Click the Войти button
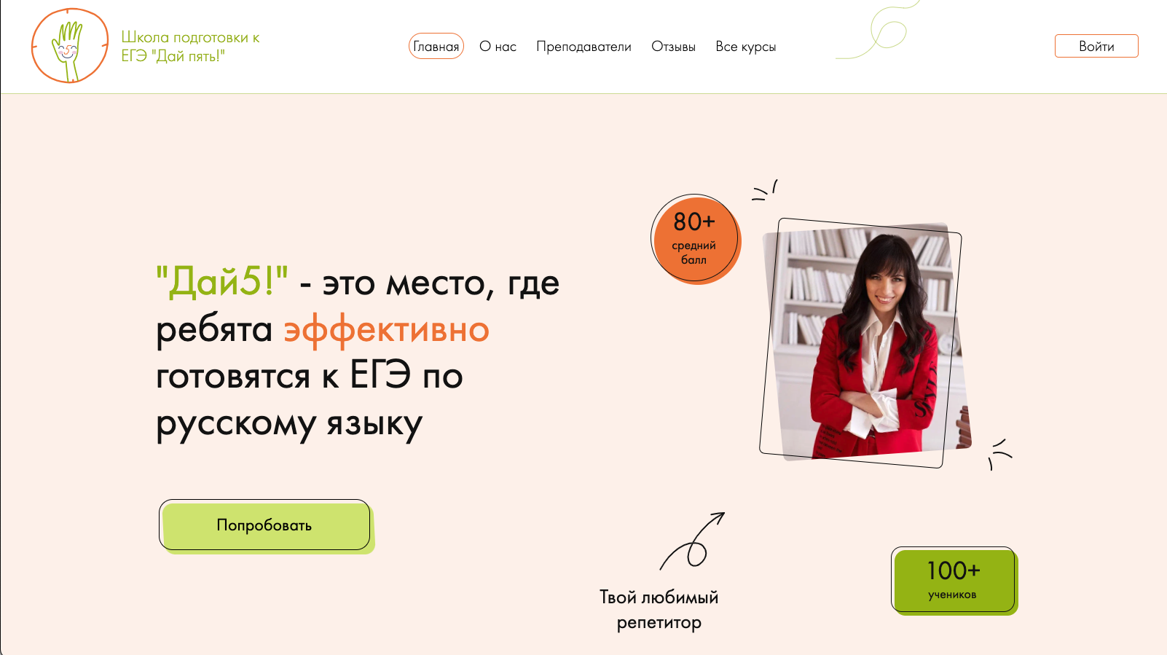 pyautogui.click(x=1096, y=46)
